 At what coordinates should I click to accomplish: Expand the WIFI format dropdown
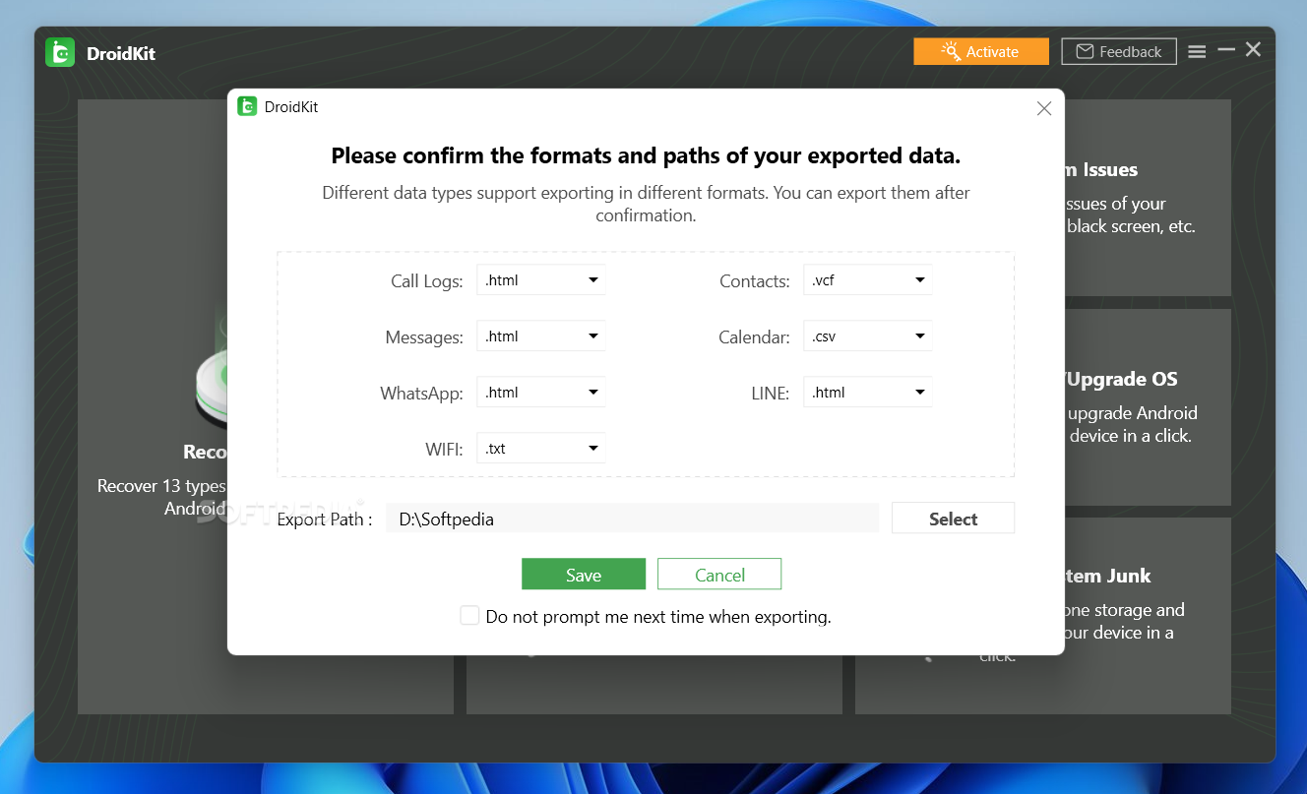pyautogui.click(x=541, y=449)
